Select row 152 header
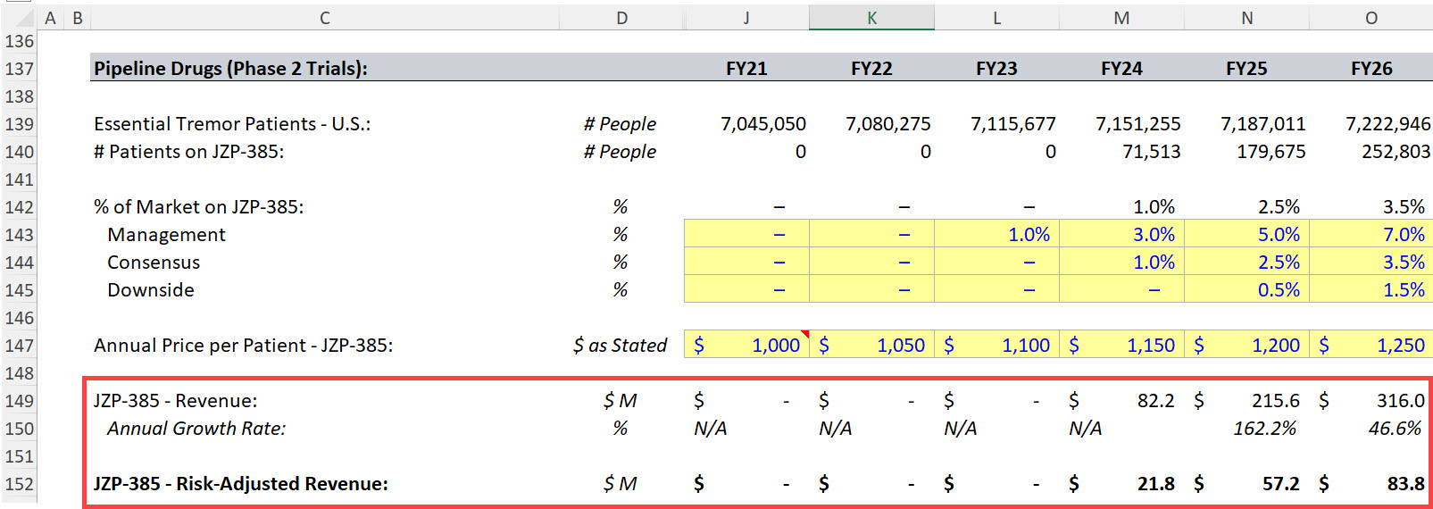This screenshot has height=509, width=1433. [19, 484]
